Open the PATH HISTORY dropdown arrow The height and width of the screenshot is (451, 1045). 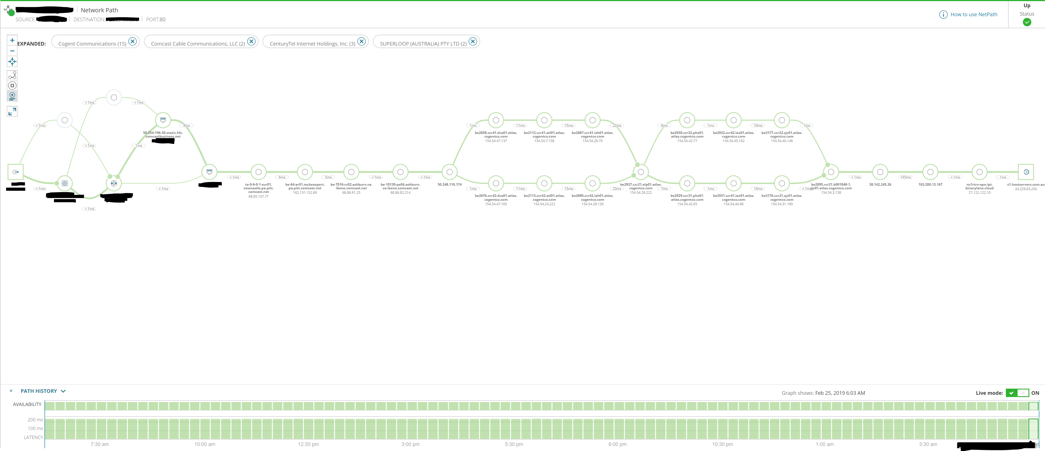pyautogui.click(x=63, y=391)
